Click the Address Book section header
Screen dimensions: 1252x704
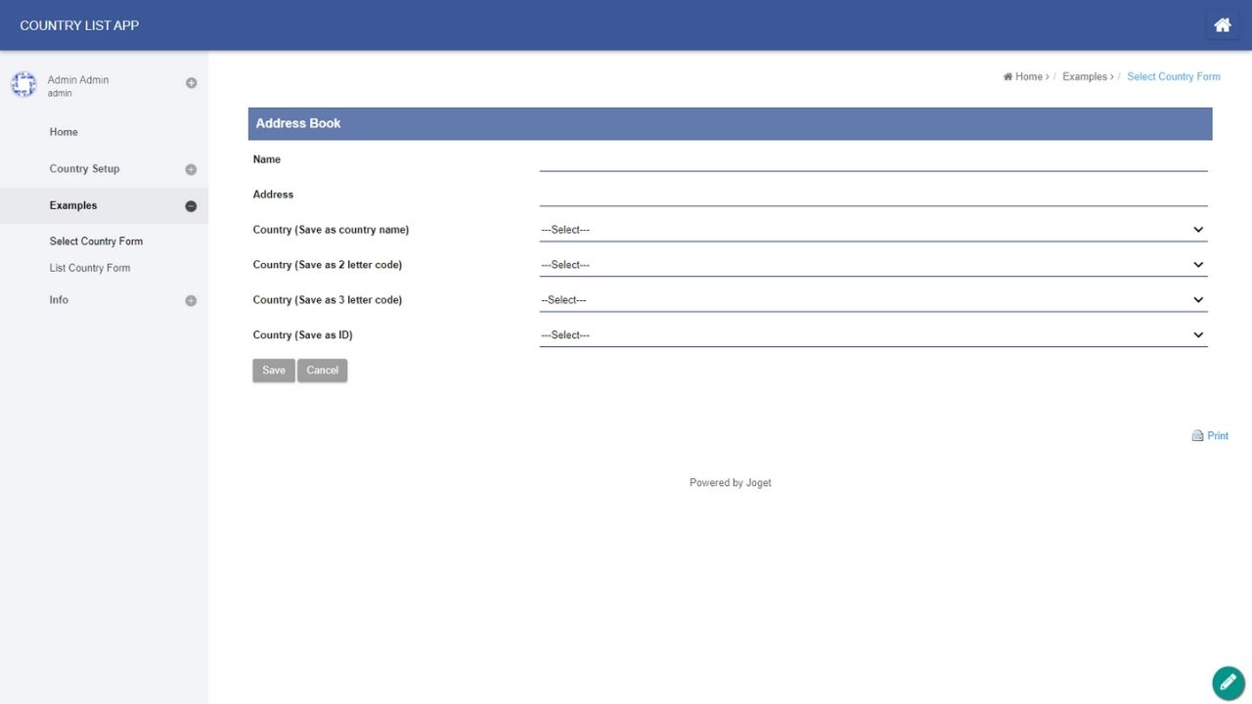pos(730,124)
